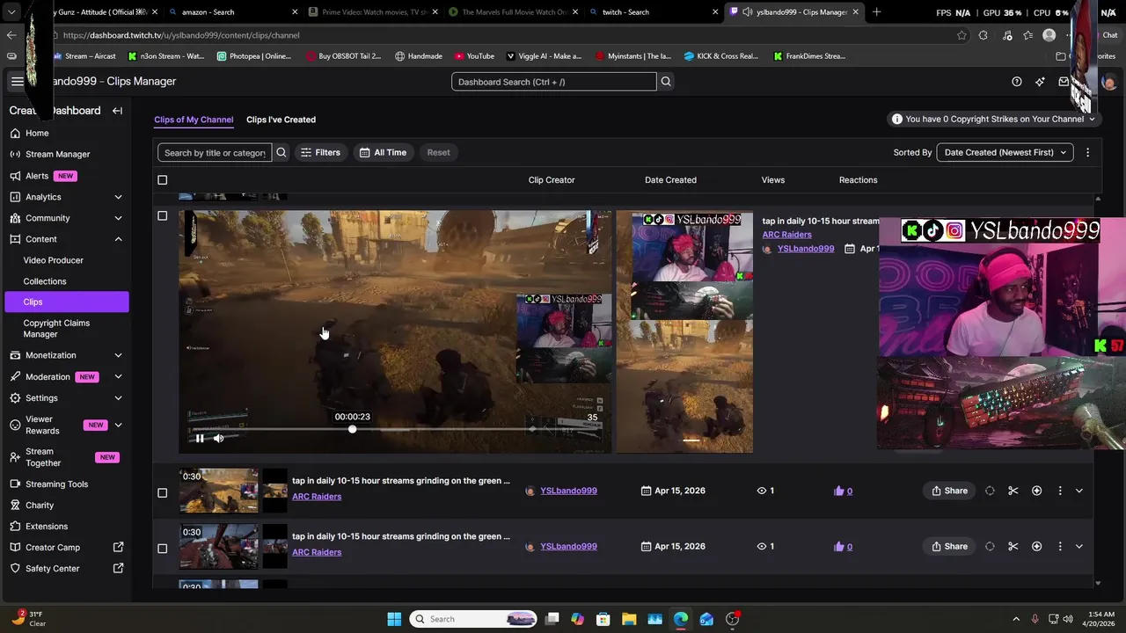The height and width of the screenshot is (633, 1126).
Task: Share the clip in the row below the player
Action: point(949,491)
